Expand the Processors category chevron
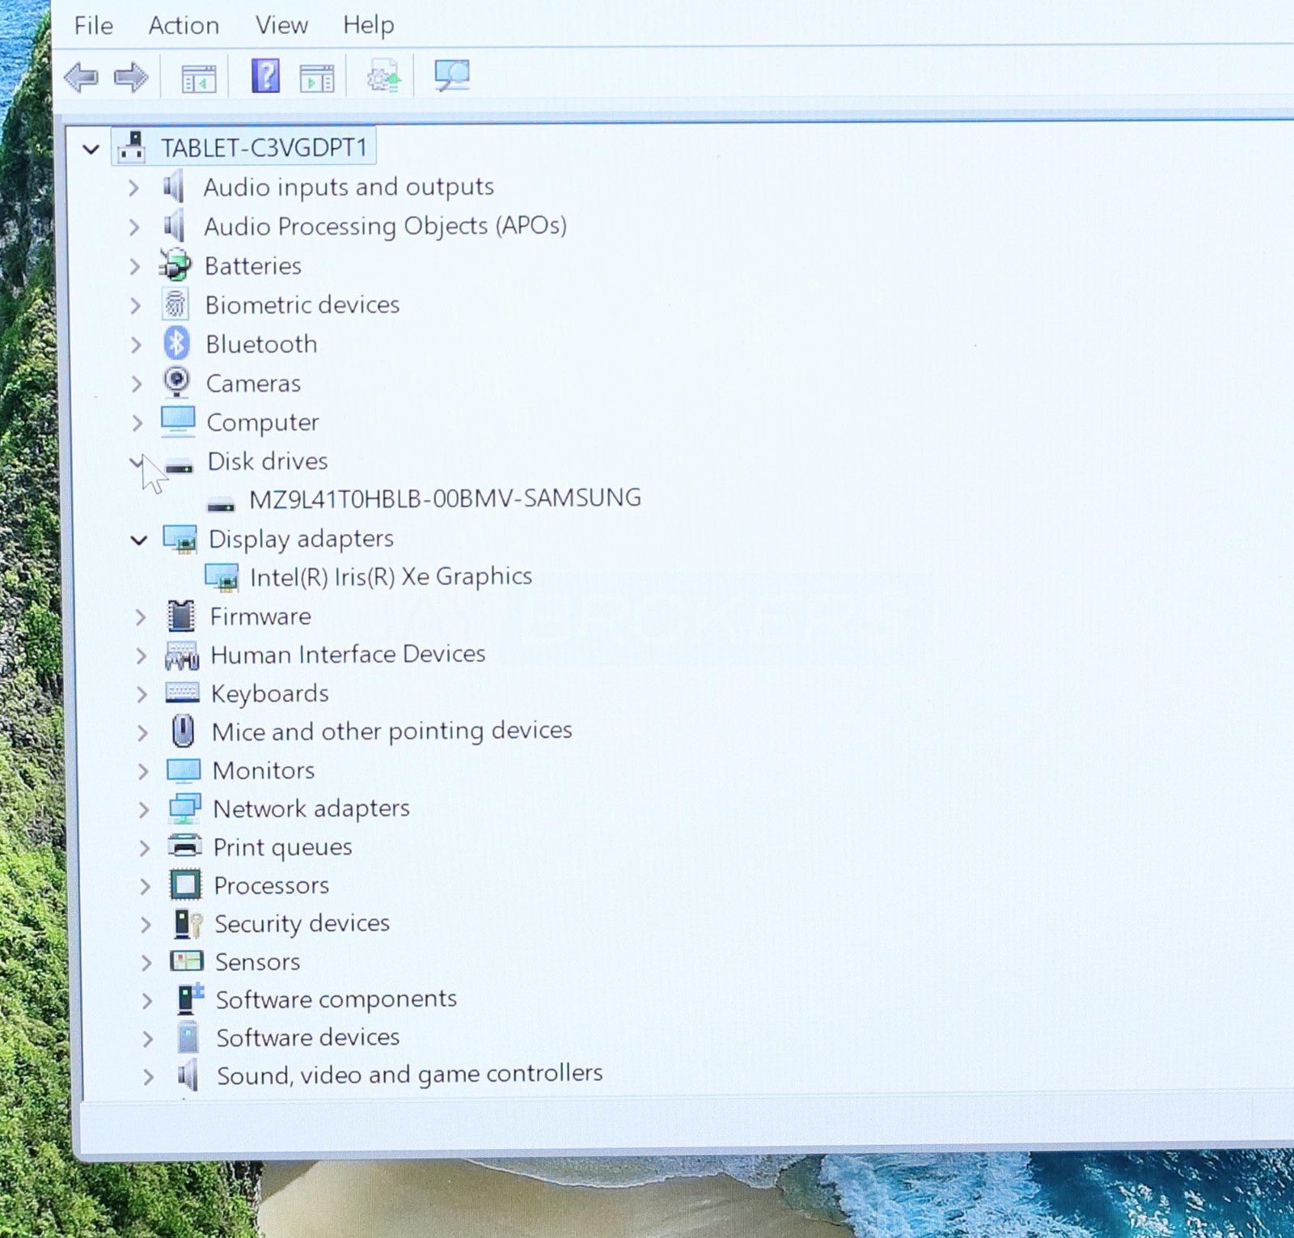 point(145,886)
